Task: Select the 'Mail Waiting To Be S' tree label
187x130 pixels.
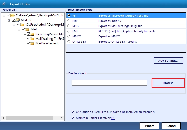Action: [x=50, y=39]
